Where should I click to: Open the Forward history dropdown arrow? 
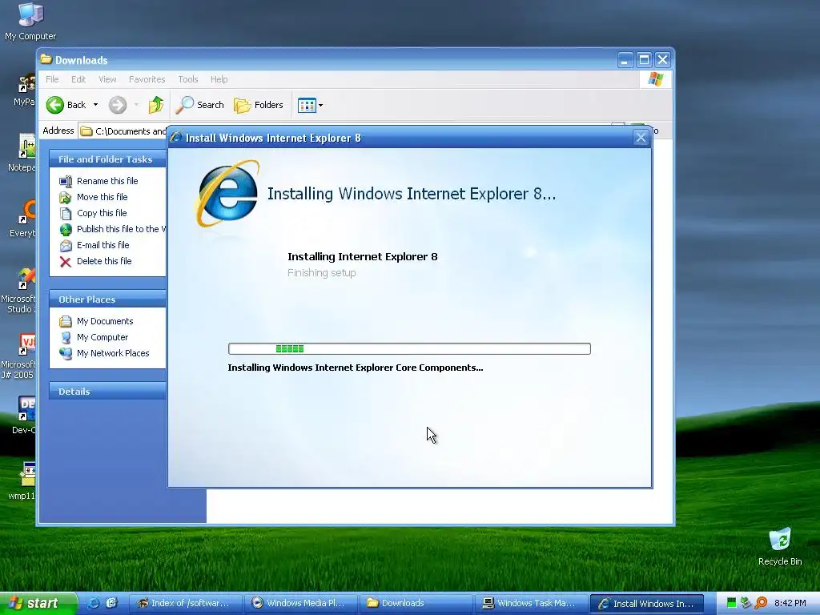coord(136,105)
